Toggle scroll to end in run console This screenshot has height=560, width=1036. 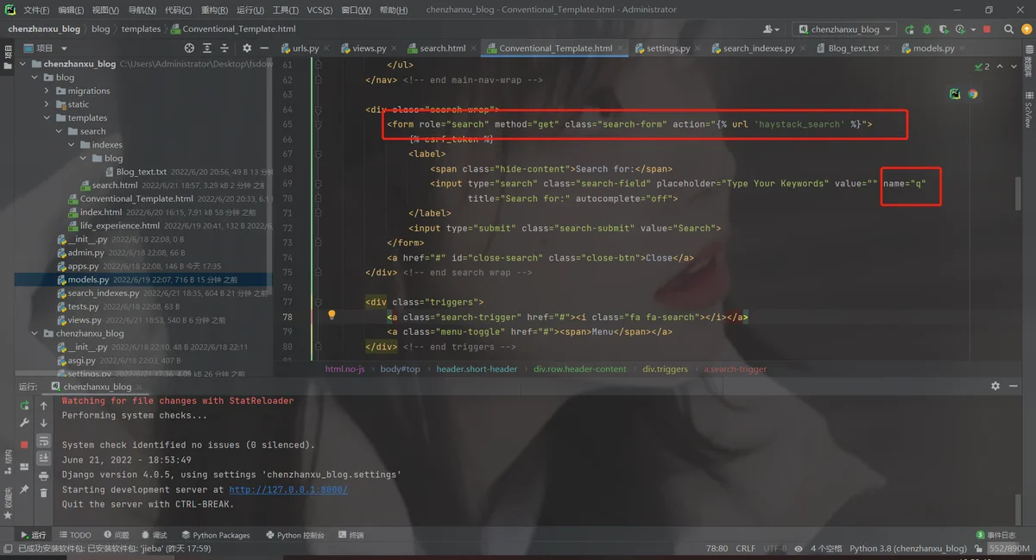pyautogui.click(x=43, y=458)
